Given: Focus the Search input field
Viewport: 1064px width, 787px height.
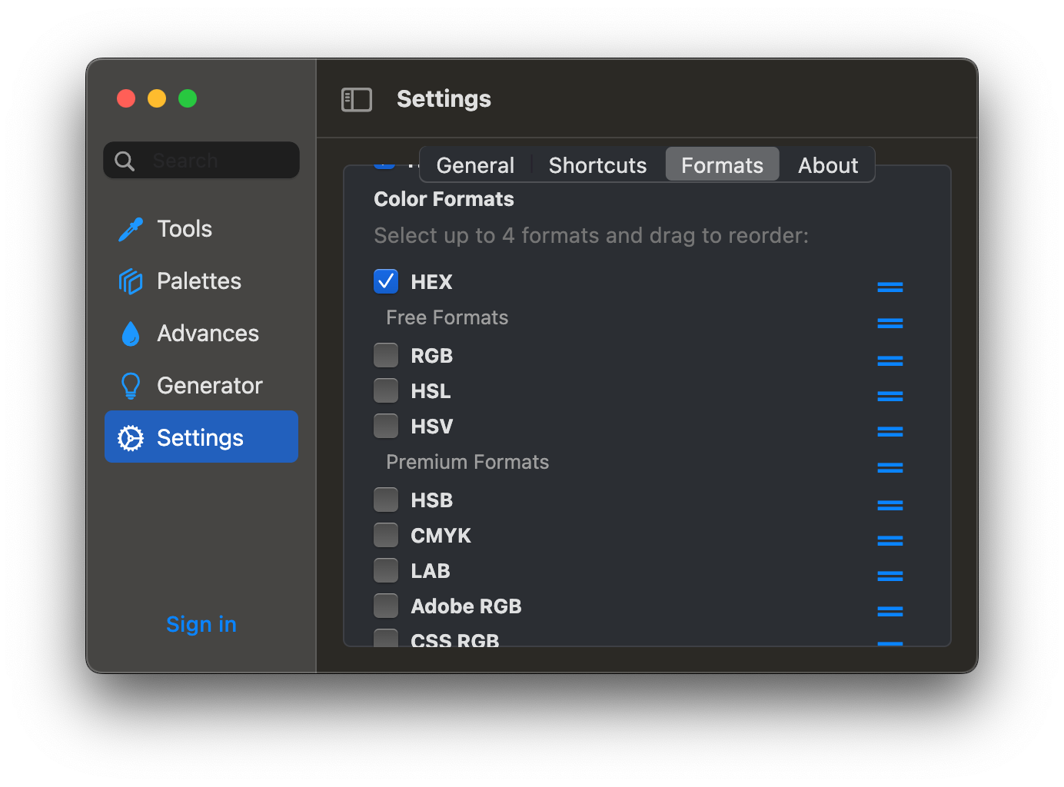Looking at the screenshot, I should [219, 161].
